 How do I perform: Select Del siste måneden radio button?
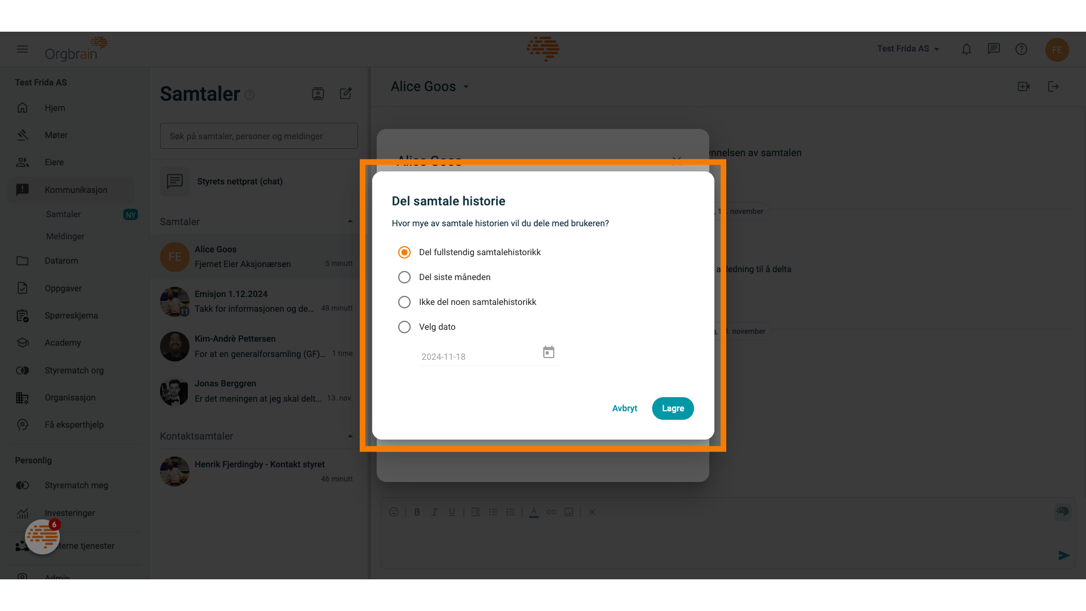point(404,277)
